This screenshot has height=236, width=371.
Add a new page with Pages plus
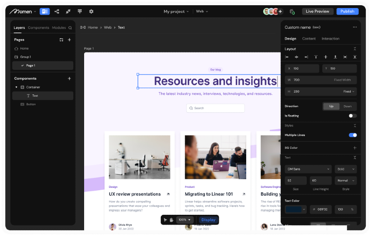click(x=69, y=40)
